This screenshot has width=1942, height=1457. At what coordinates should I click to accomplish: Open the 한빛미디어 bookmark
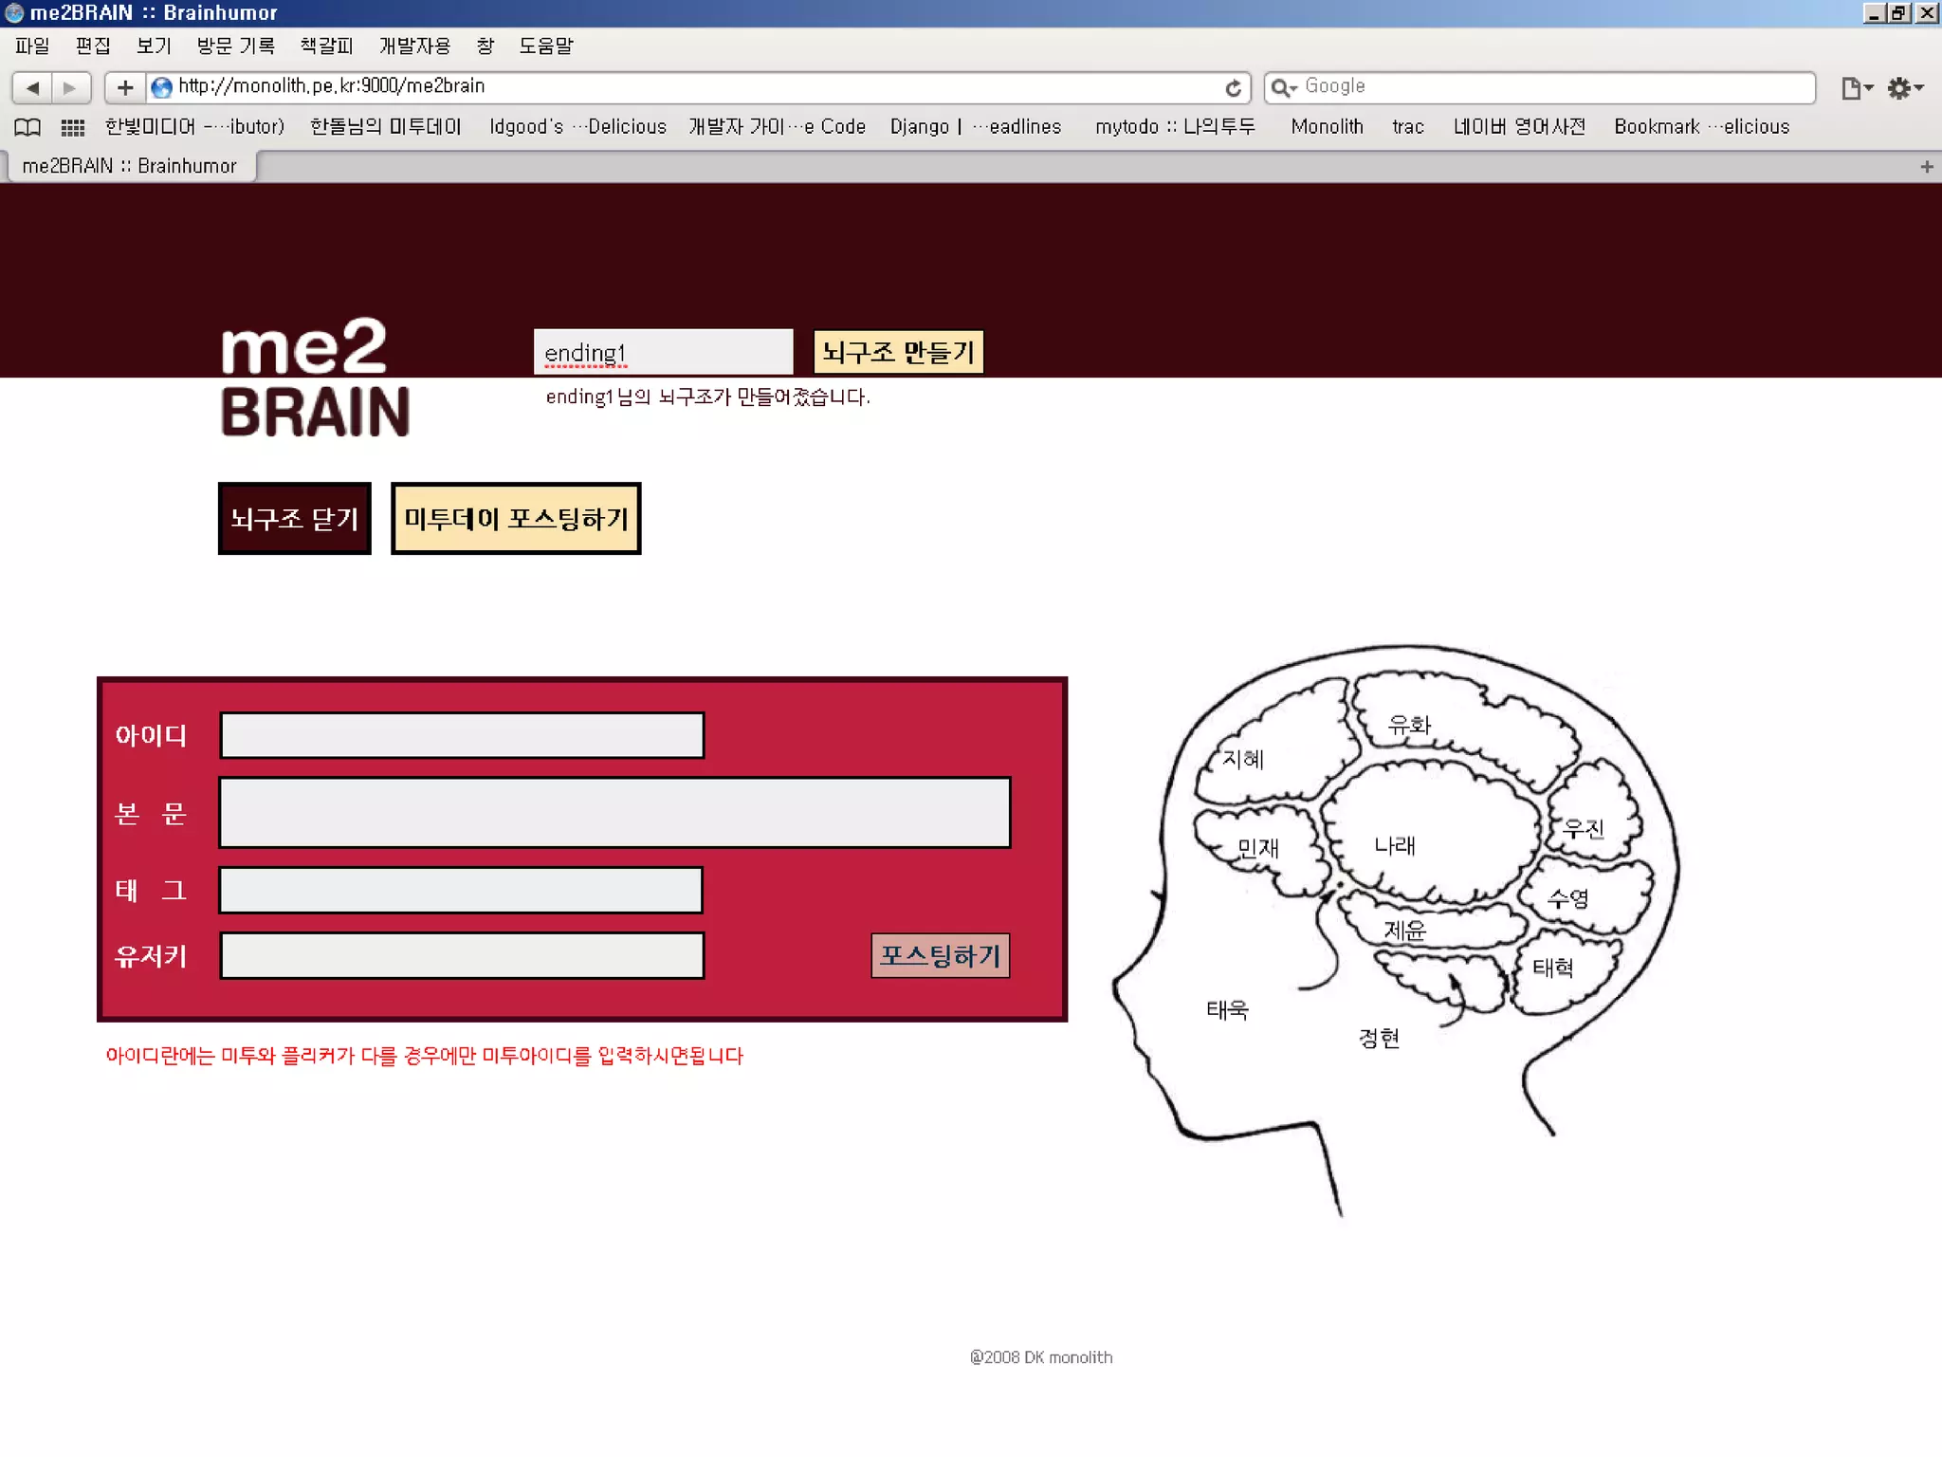194,127
